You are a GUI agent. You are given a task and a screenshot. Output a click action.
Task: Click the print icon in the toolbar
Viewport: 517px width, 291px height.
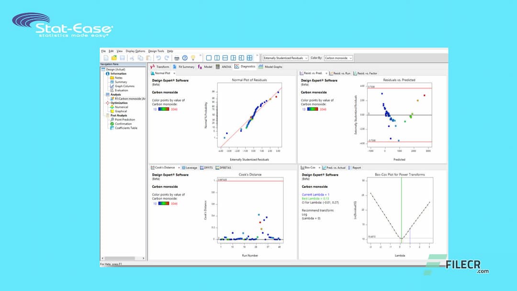click(177, 58)
